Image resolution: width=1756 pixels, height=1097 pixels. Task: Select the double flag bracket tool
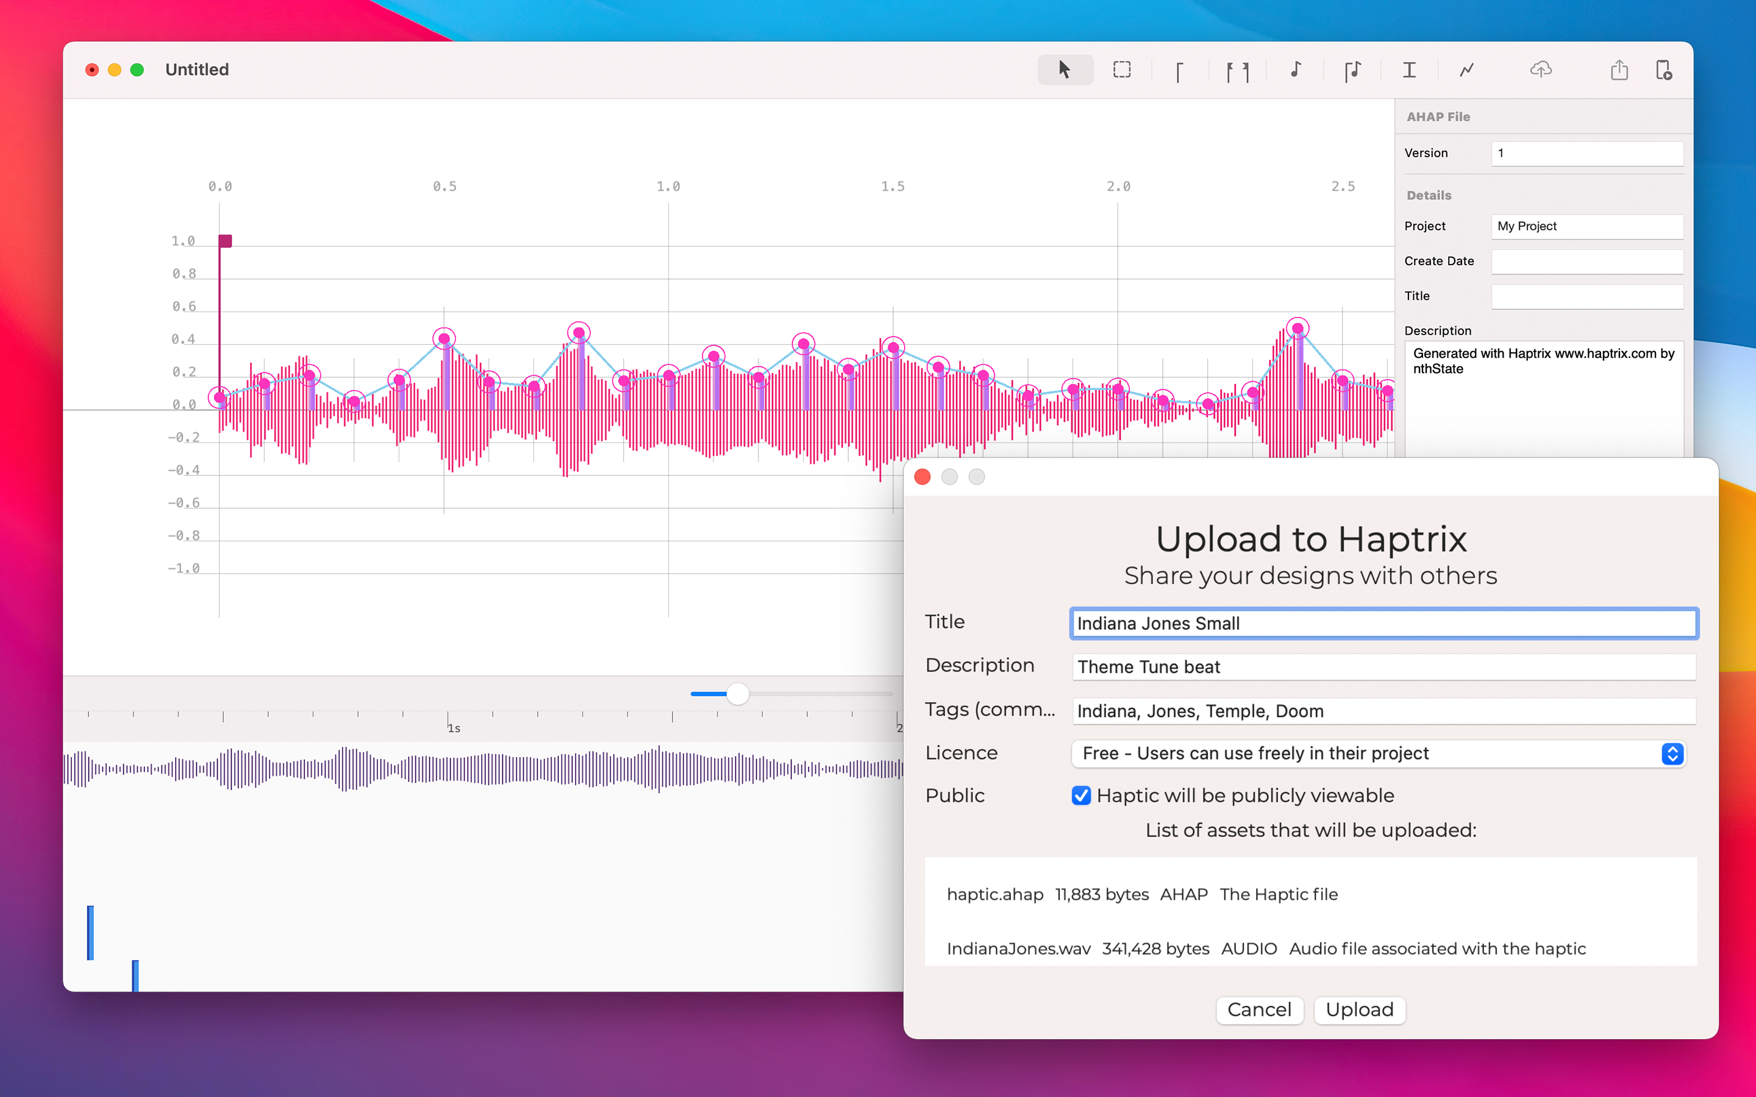pos(1237,71)
